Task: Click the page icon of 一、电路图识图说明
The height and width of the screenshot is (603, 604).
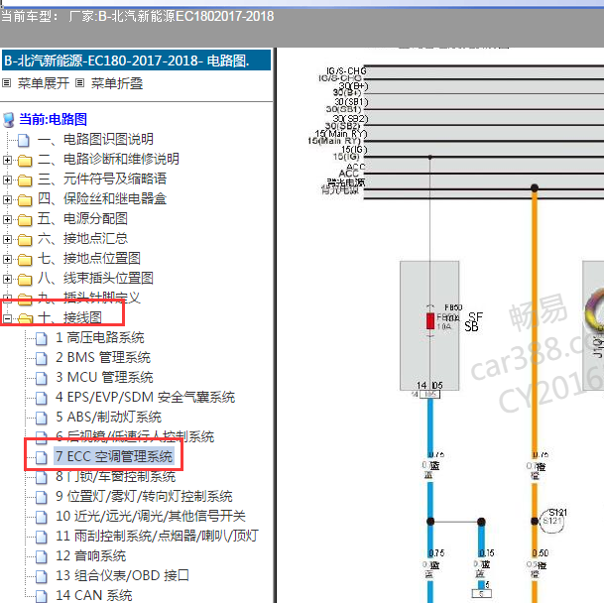Action: pos(24,140)
